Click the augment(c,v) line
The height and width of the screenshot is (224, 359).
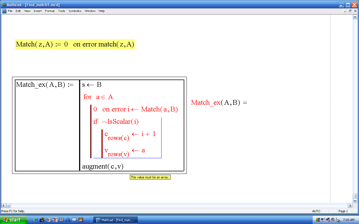click(103, 166)
